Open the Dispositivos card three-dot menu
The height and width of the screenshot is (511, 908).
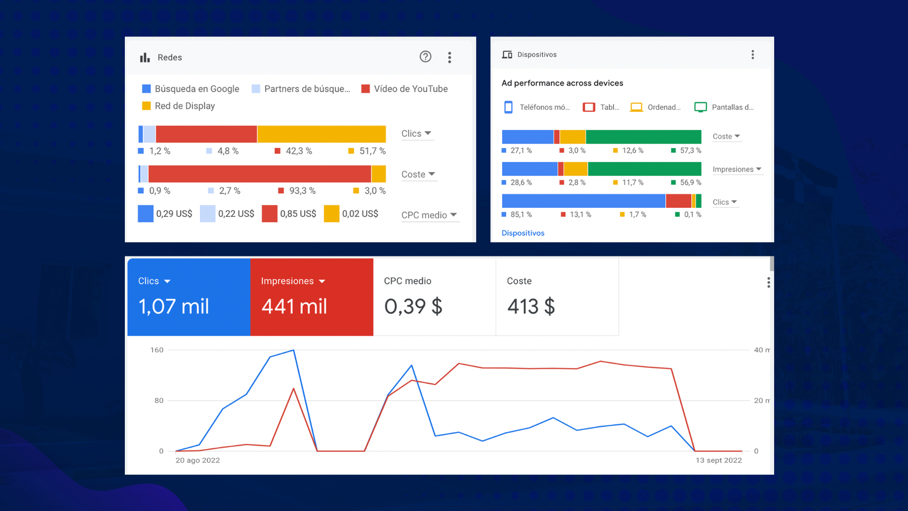click(x=753, y=55)
